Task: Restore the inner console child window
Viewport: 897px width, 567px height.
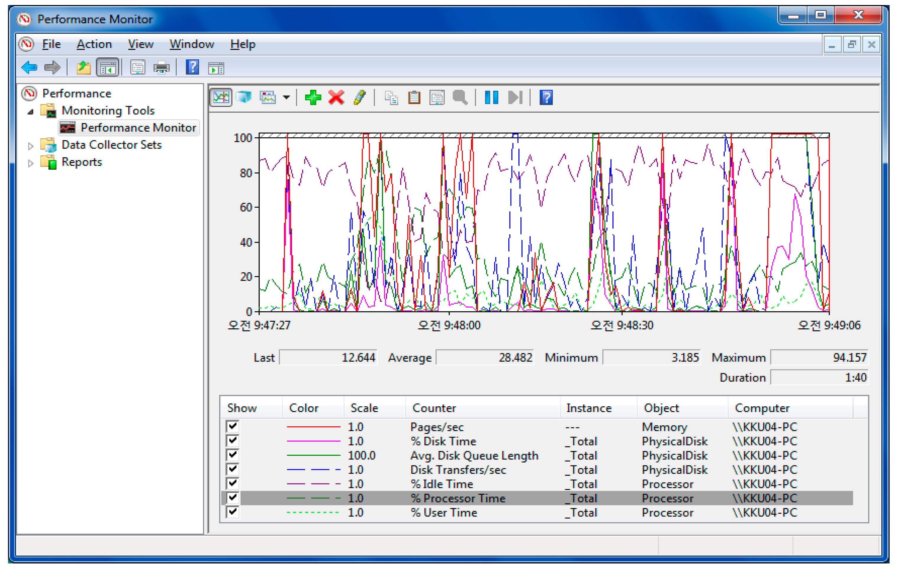Action: click(851, 45)
